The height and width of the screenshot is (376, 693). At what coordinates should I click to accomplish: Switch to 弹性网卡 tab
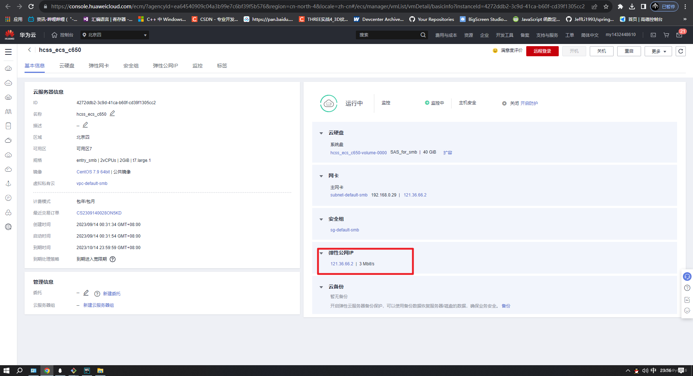click(x=99, y=66)
